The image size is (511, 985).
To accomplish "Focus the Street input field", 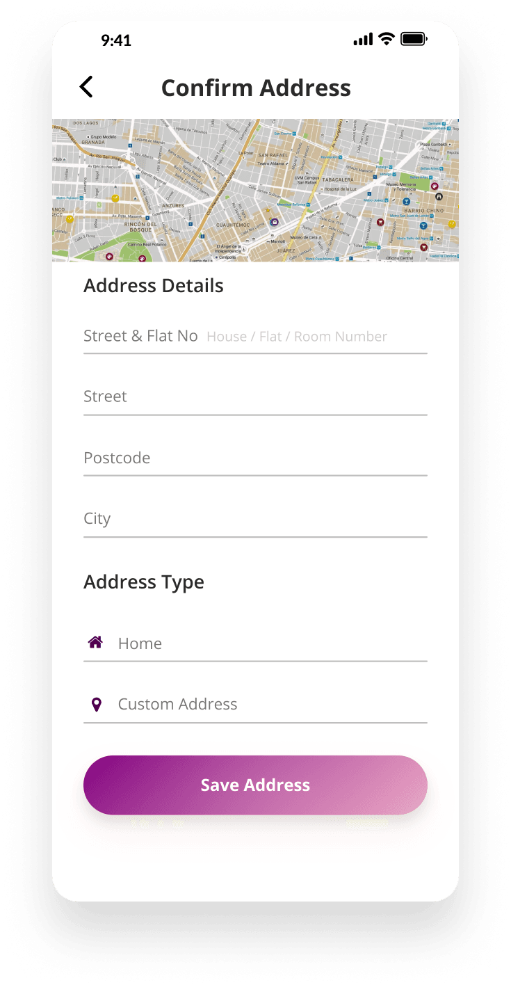I will click(255, 397).
